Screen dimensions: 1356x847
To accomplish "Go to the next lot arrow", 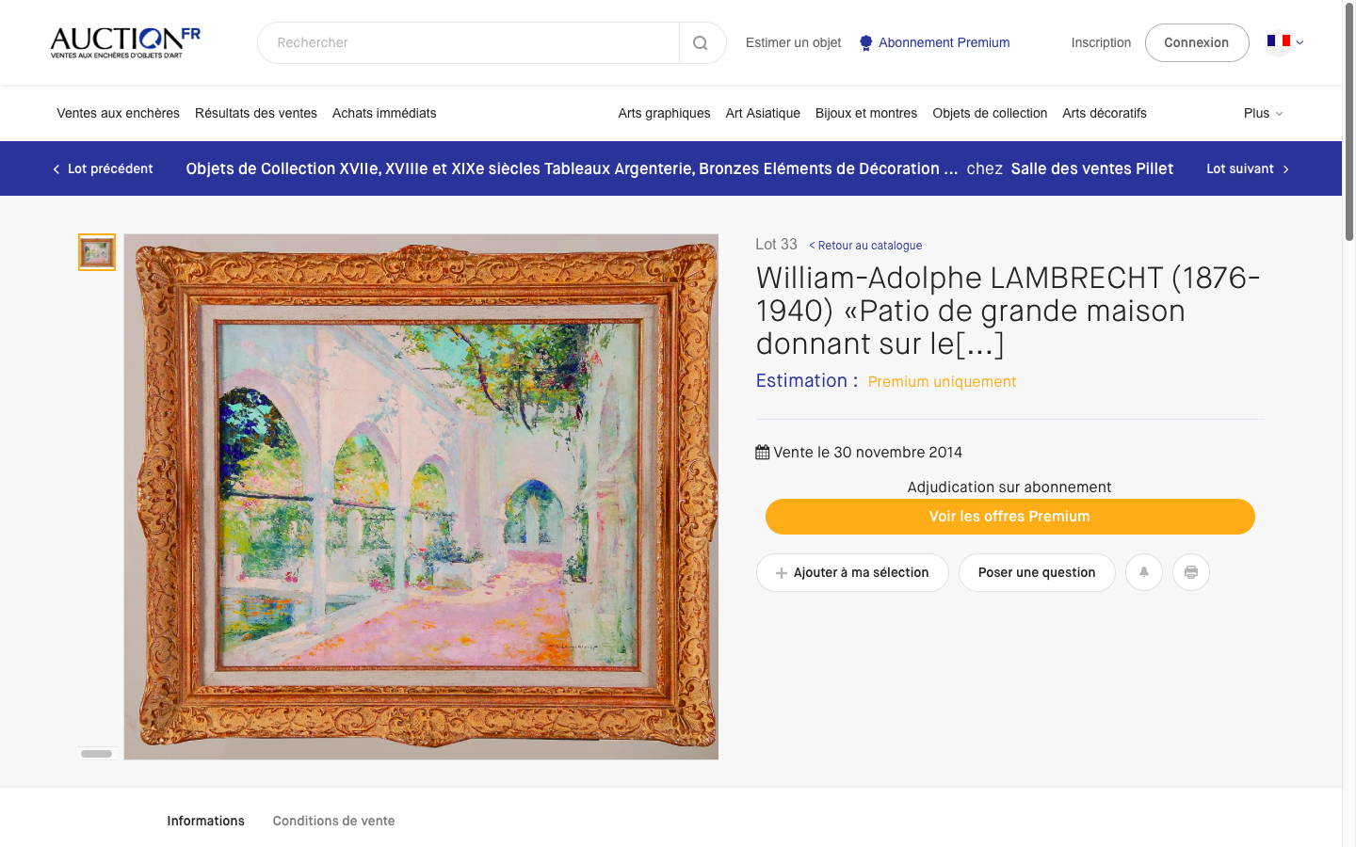I will [x=1285, y=169].
